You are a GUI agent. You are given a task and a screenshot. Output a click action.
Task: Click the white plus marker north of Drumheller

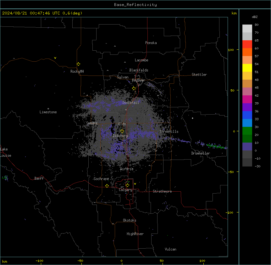tap(192, 118)
